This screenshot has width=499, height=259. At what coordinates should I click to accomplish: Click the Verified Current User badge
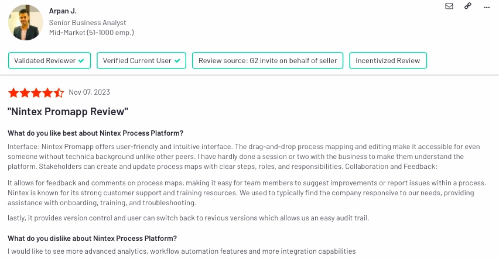click(141, 60)
